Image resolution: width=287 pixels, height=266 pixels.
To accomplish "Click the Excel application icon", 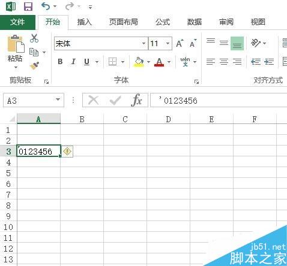I will [x=11, y=7].
